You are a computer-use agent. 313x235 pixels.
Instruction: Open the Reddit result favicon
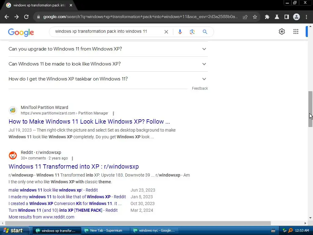tap(13, 155)
